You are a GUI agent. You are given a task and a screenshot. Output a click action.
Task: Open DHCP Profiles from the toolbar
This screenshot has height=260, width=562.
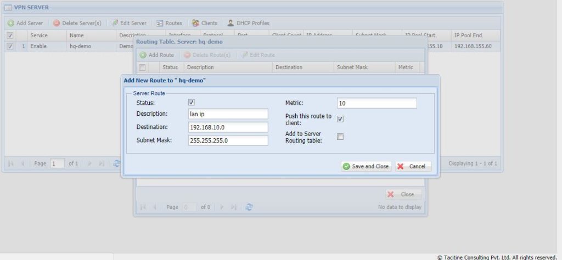click(249, 23)
